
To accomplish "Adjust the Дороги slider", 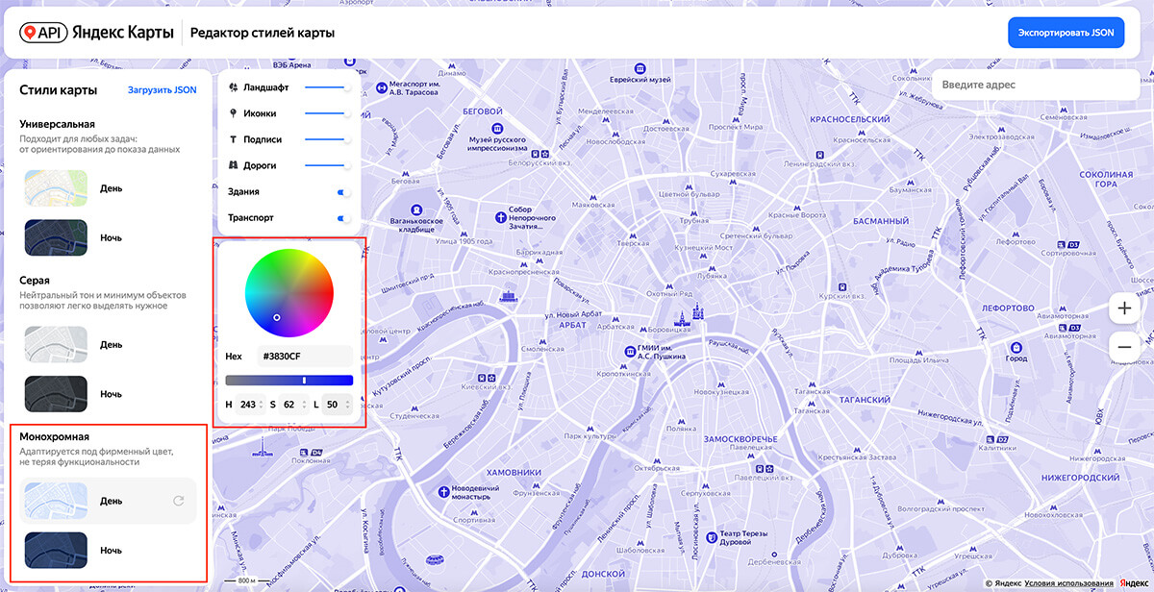I will pyautogui.click(x=327, y=165).
